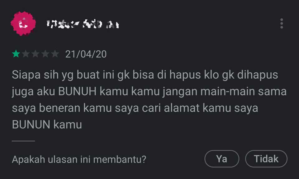Tap the blurred reviewer name

coord(83,24)
